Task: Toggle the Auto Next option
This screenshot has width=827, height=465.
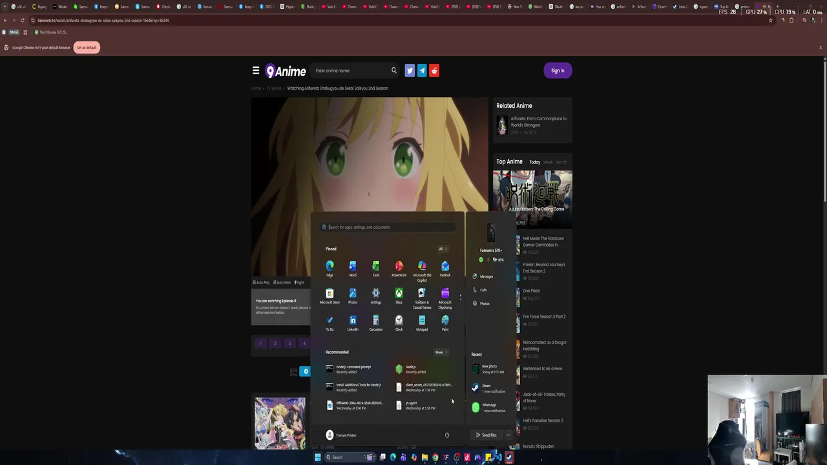Action: click(282, 282)
